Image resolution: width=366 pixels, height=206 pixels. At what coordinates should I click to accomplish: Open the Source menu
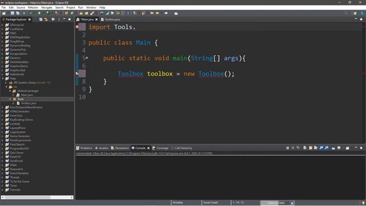tap(21, 7)
